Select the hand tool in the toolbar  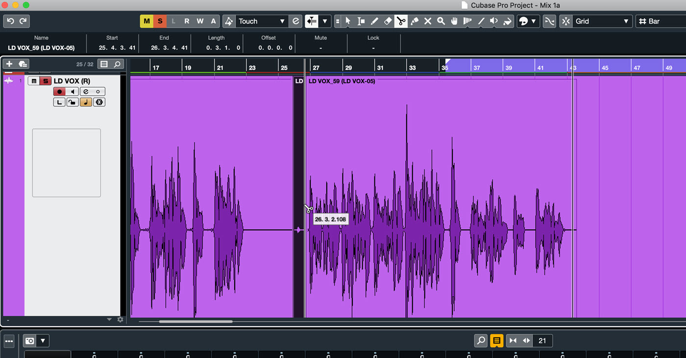pos(454,21)
